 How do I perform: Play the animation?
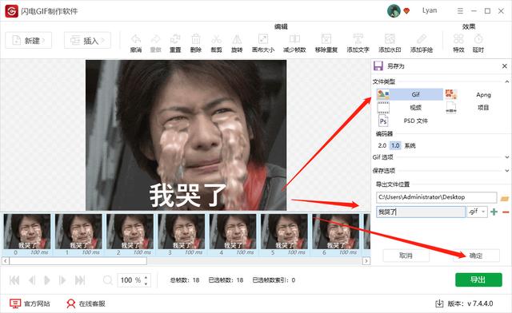point(47,280)
